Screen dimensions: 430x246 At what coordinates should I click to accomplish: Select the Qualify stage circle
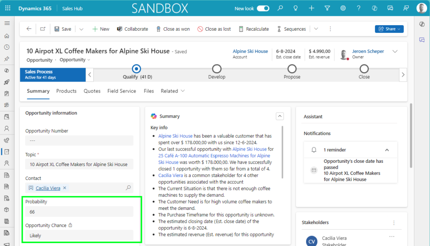click(136, 69)
